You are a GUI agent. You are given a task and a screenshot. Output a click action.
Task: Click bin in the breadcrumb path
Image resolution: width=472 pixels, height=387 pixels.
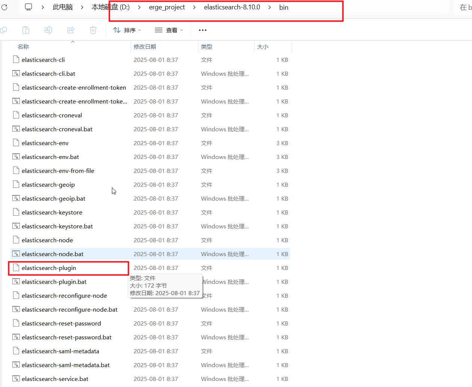click(284, 7)
